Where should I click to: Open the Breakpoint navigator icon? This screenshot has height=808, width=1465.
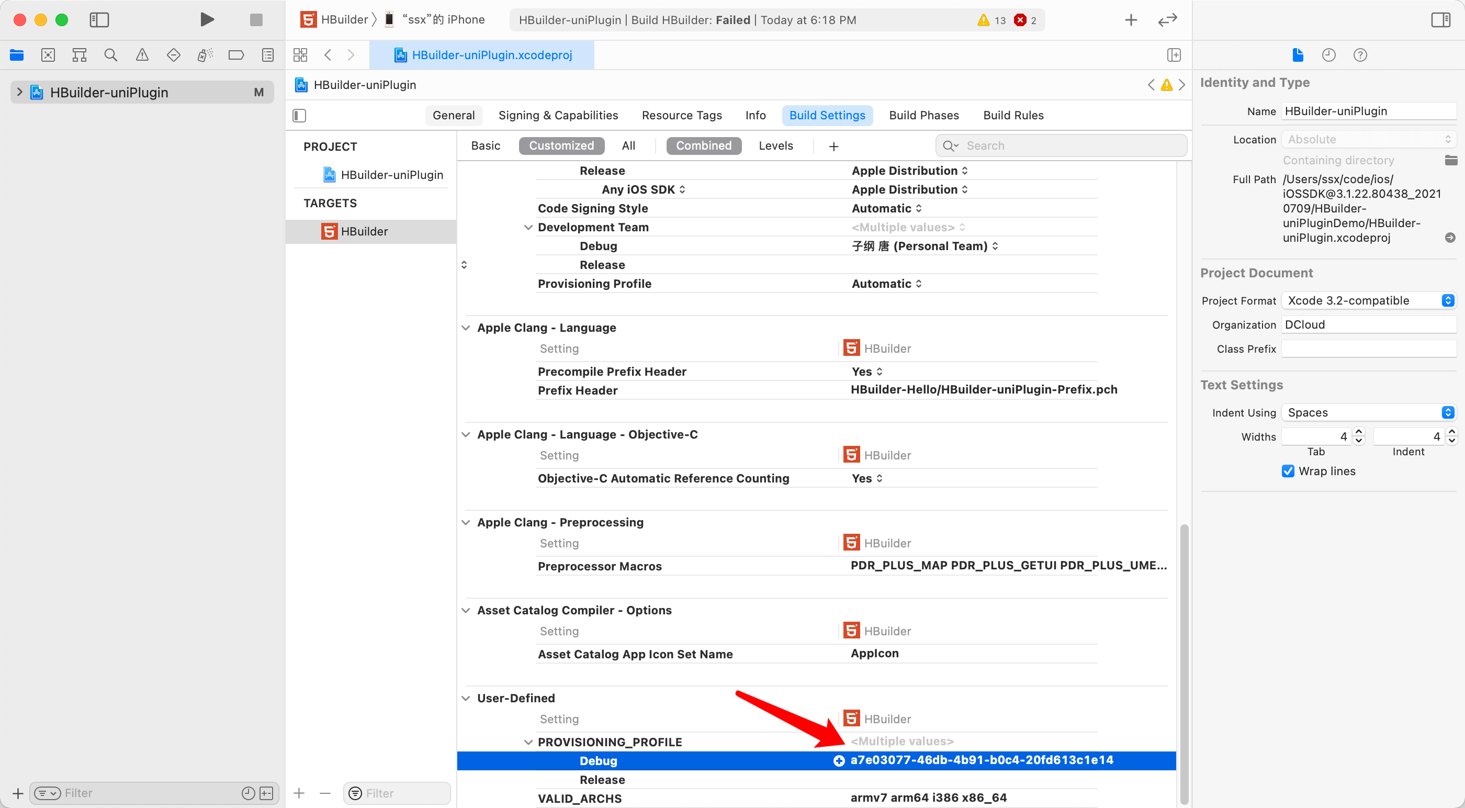click(x=236, y=55)
